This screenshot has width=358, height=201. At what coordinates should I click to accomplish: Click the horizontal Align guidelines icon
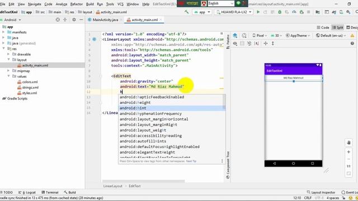click(265, 44)
